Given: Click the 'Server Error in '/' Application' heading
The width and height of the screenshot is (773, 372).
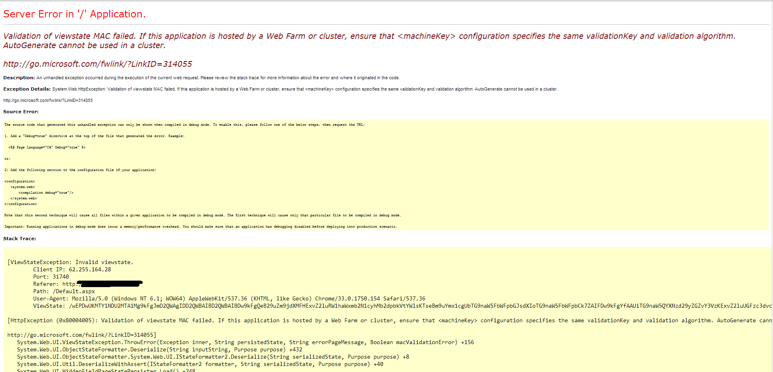Looking at the screenshot, I should tap(74, 14).
